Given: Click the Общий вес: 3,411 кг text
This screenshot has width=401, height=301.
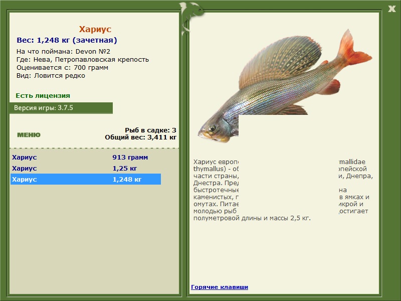Looking at the screenshot, I should [x=141, y=137].
